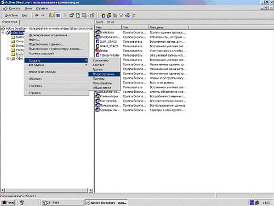This screenshot has height=206, width=274.
Task: Open the Окно menu
Action: click(x=28, y=8)
